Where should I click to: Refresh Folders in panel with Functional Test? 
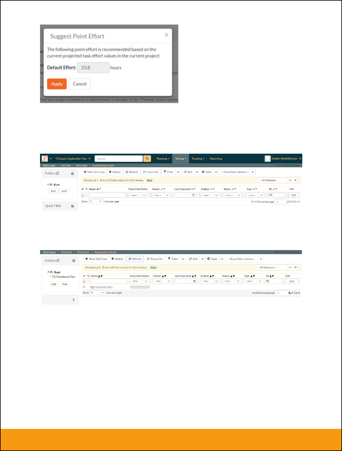click(x=58, y=260)
